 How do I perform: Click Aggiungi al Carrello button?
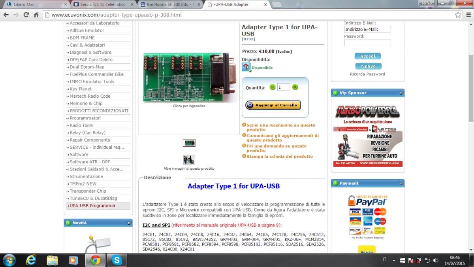click(x=273, y=105)
